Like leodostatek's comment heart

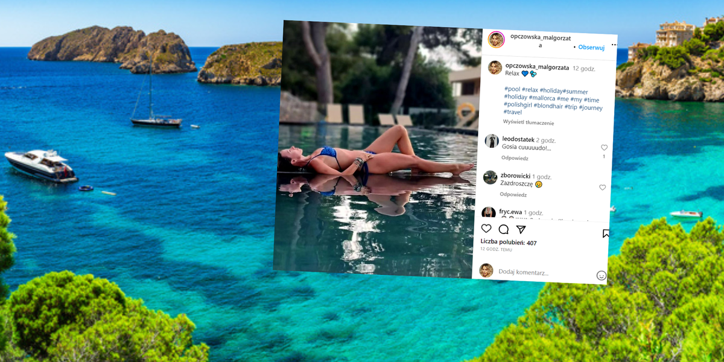click(x=604, y=148)
